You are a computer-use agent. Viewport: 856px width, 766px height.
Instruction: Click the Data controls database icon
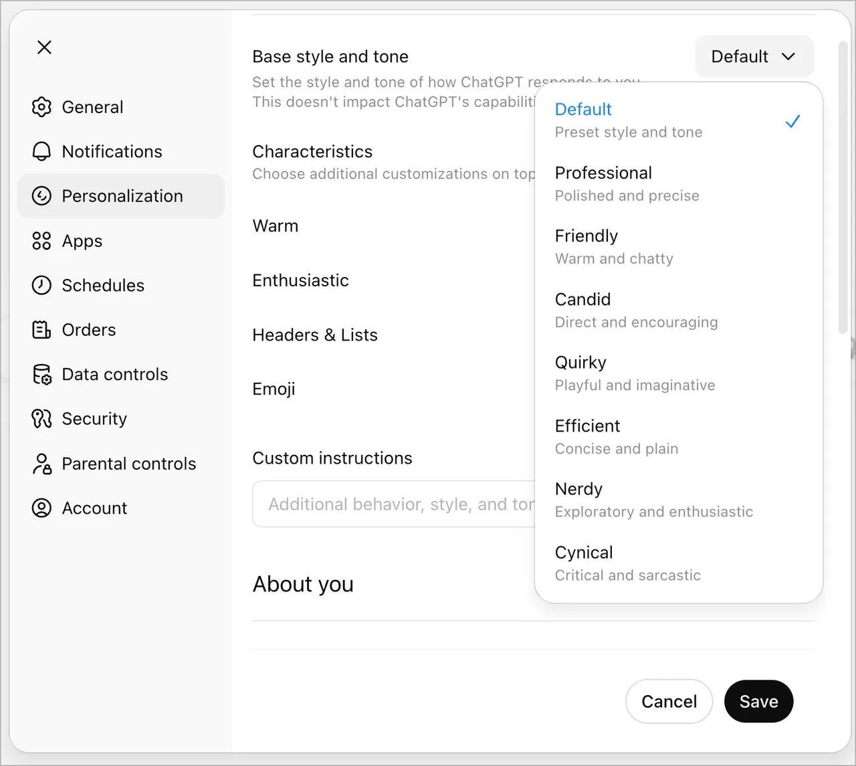(x=41, y=375)
